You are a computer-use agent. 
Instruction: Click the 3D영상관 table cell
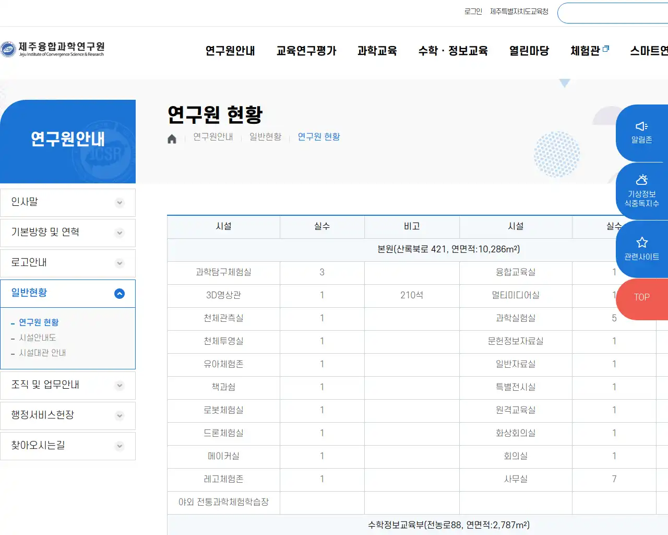[223, 295]
